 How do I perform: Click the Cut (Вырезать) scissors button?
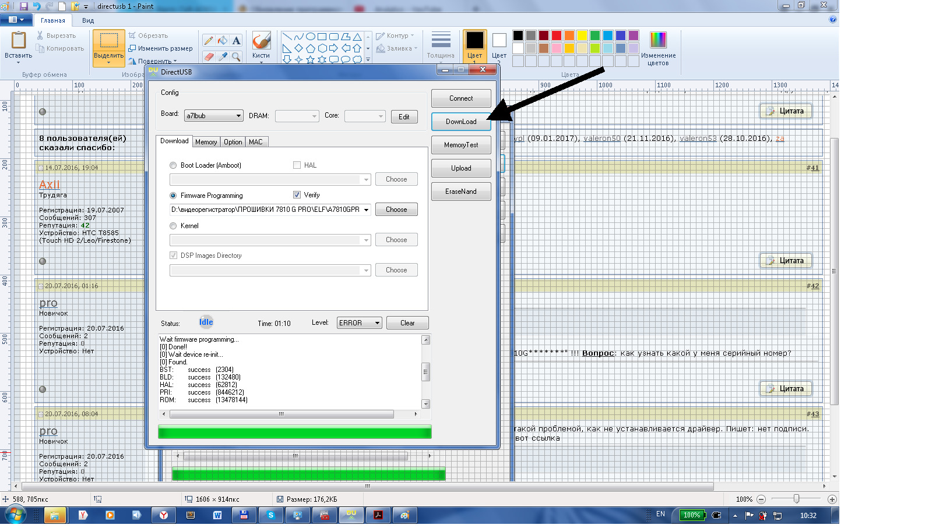56,36
